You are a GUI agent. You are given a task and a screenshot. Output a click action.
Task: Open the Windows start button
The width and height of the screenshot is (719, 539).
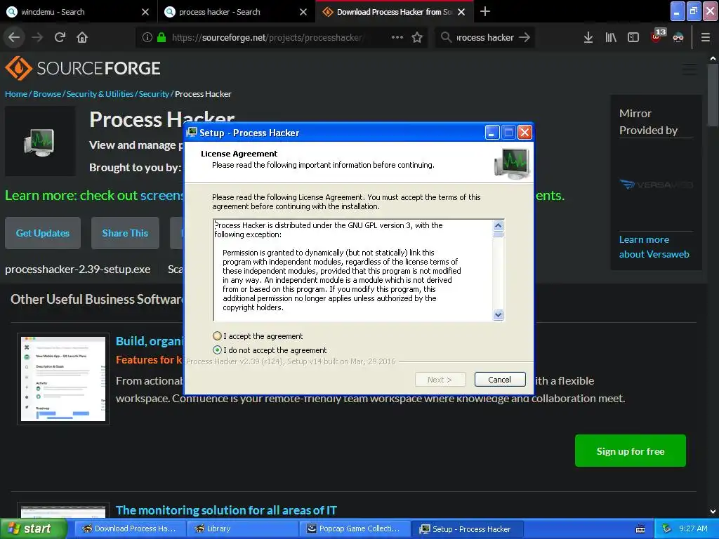tap(32, 528)
